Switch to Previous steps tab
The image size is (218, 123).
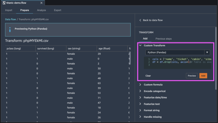click(x=163, y=39)
